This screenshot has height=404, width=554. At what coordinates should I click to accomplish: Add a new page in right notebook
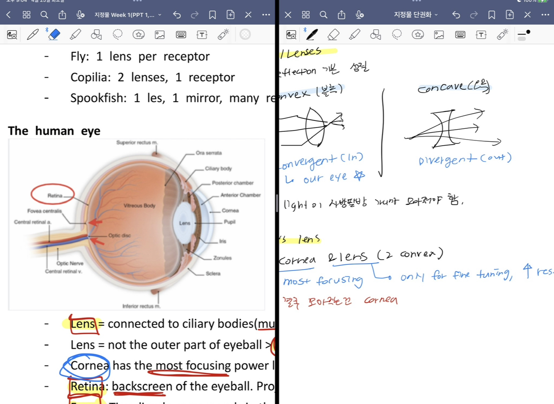coord(510,15)
